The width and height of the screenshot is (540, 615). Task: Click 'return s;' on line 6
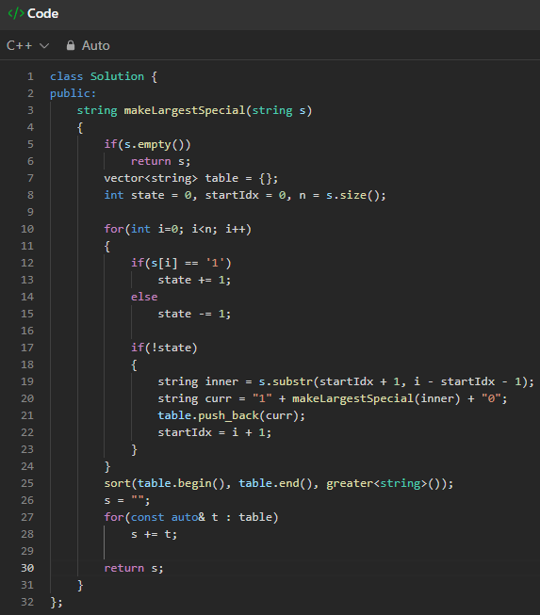pyautogui.click(x=160, y=161)
